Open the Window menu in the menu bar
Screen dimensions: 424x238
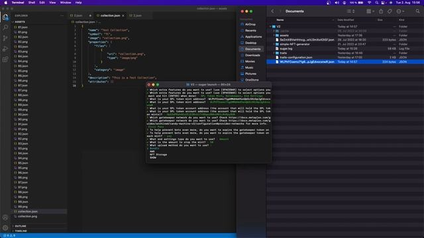pyautogui.click(x=66, y=3)
